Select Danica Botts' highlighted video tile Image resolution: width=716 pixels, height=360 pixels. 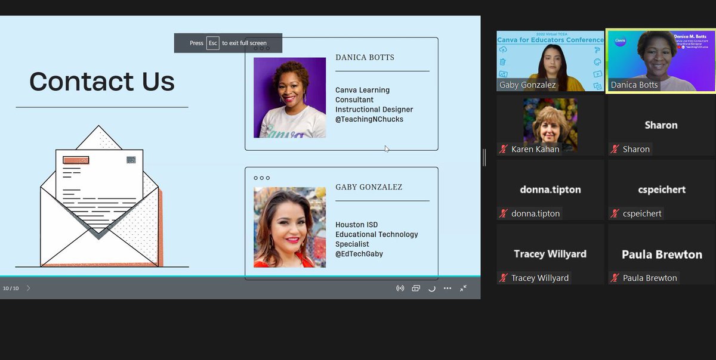click(661, 61)
